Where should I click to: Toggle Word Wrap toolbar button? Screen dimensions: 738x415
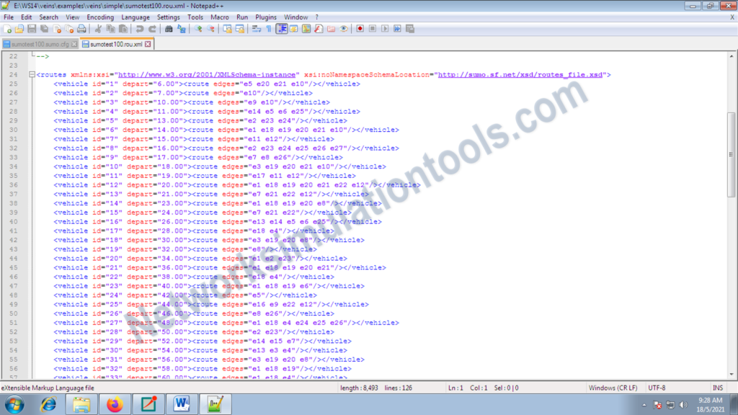pos(256,29)
